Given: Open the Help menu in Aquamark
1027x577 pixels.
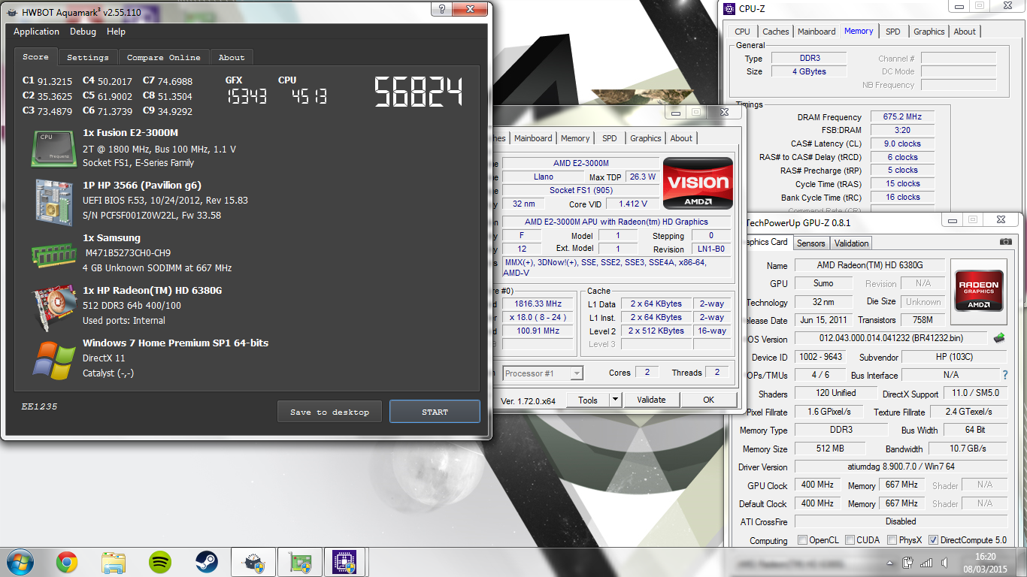Looking at the screenshot, I should coord(116,32).
